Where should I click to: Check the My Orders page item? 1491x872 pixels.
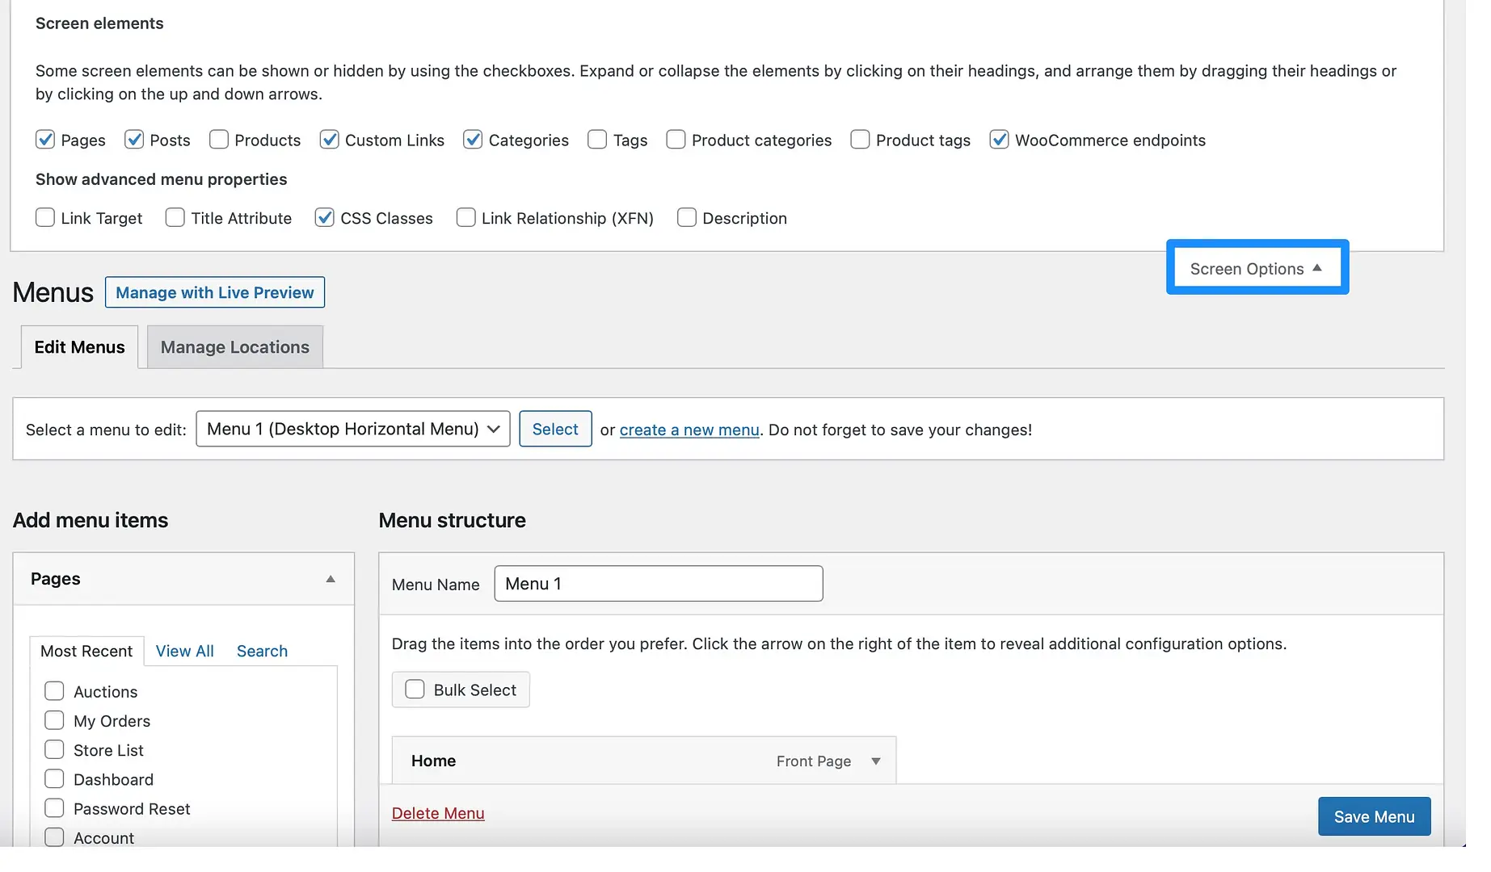(54, 719)
